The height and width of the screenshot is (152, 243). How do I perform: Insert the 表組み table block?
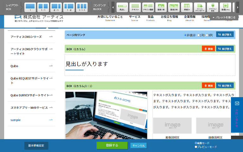pyautogui.click(x=187, y=7)
